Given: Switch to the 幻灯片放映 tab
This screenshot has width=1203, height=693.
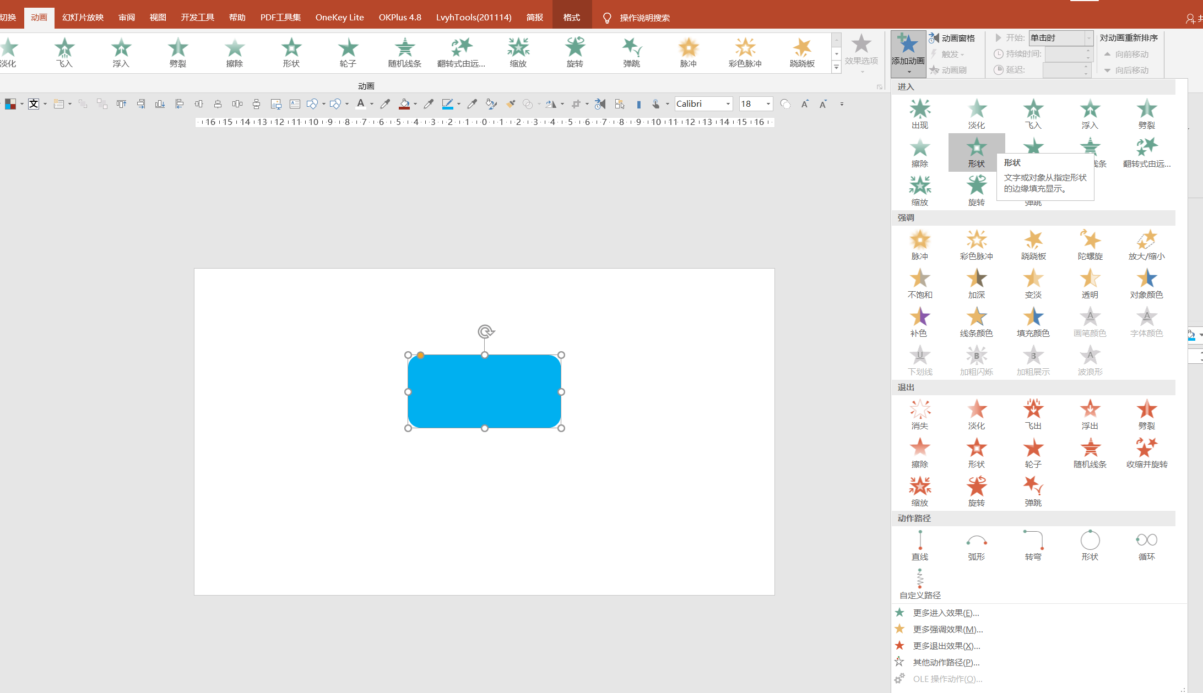Looking at the screenshot, I should click(83, 18).
